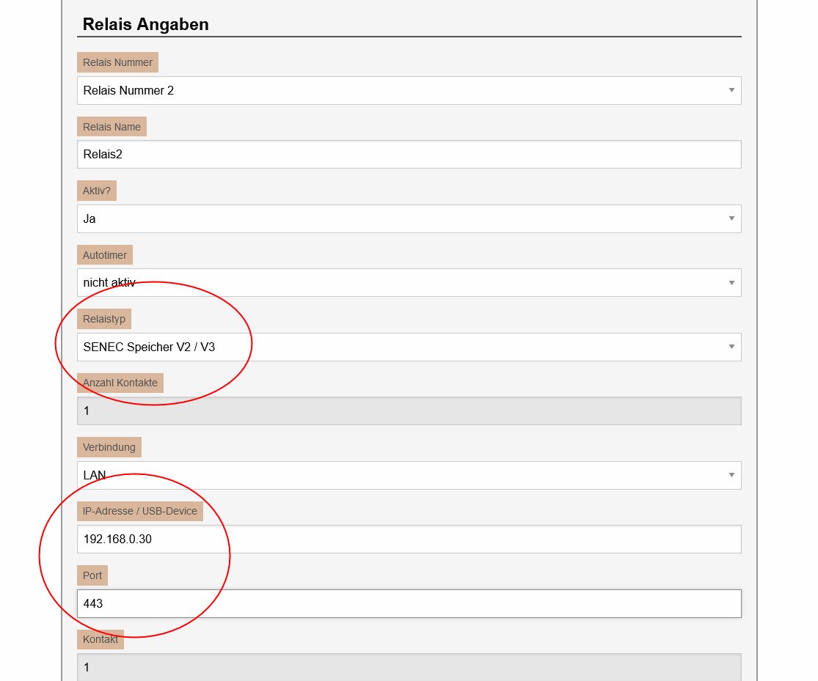Open the Relais Nummer dropdown
Image resolution: width=818 pixels, height=681 pixels.
(409, 91)
